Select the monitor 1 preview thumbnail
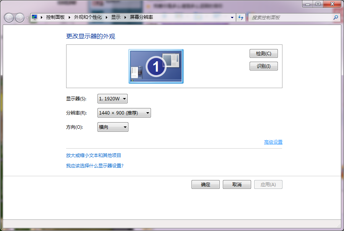Image resolution: width=344 pixels, height=231 pixels. pos(156,66)
